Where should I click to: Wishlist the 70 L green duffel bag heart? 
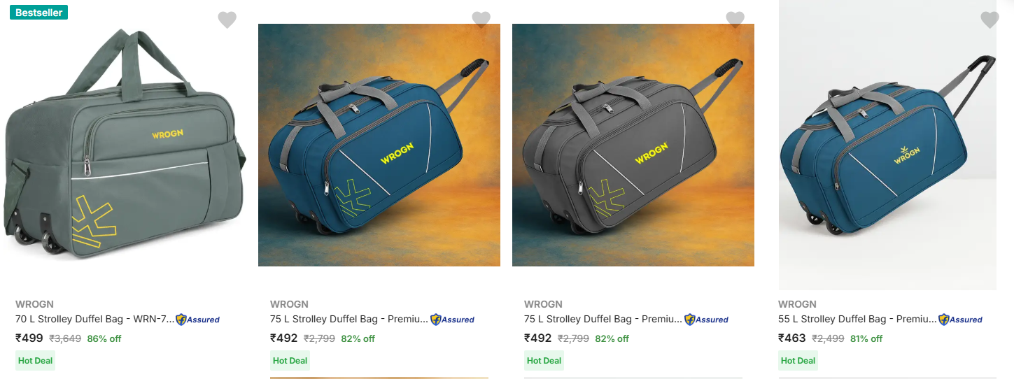point(227,20)
